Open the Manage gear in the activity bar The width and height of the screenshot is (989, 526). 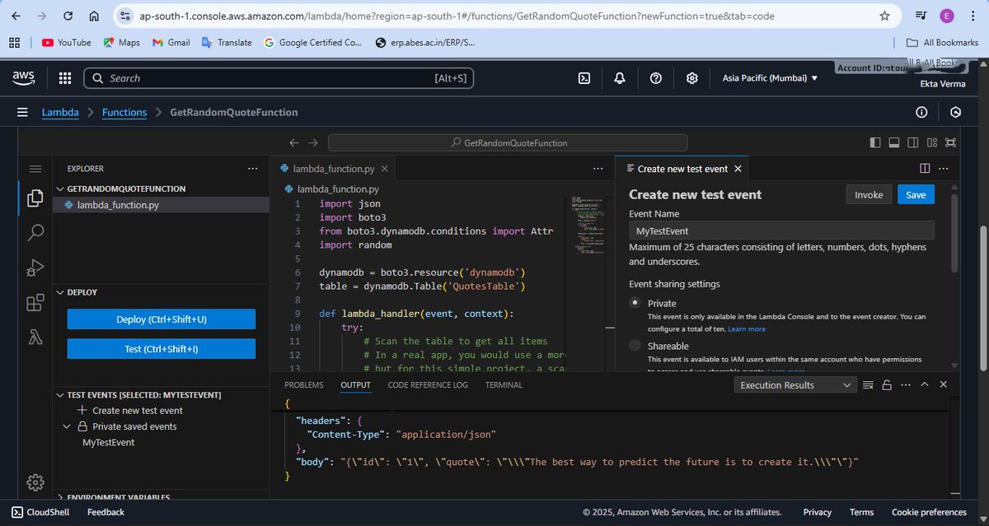point(35,482)
